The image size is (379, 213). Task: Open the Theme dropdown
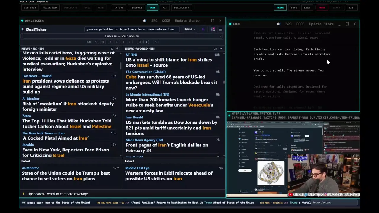[x=189, y=29]
